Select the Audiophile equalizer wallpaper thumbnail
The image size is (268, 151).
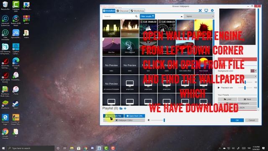point(111,29)
